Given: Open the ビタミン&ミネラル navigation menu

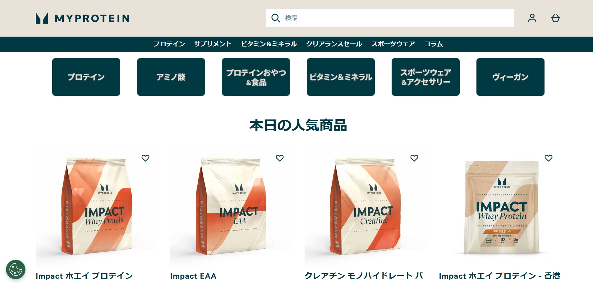Looking at the screenshot, I should (269, 44).
